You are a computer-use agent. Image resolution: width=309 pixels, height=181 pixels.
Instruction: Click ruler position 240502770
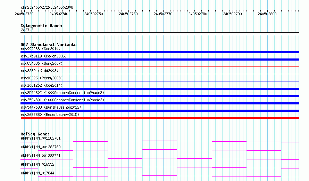pyautogui.click(x=163, y=14)
